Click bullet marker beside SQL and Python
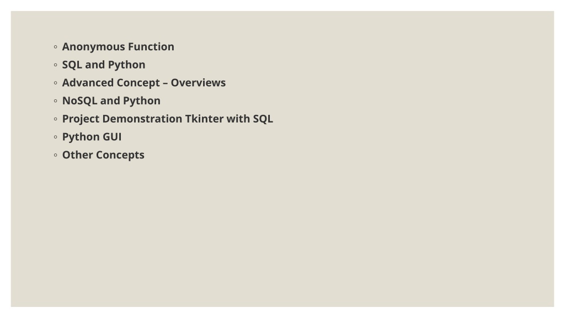Image resolution: width=565 pixels, height=318 pixels. tap(56, 65)
